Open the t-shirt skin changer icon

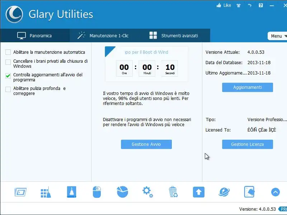click(238, 5)
